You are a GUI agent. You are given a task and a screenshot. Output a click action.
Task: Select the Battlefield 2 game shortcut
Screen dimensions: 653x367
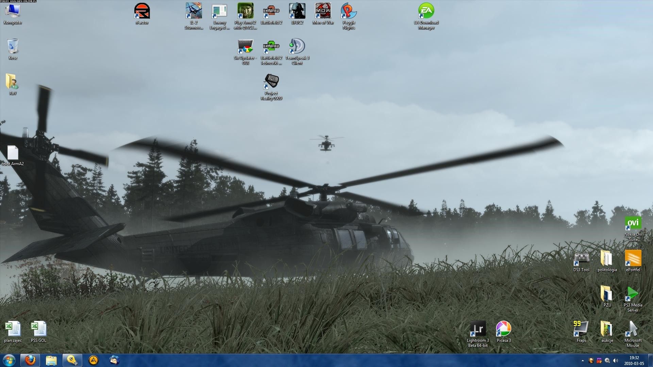271,12
